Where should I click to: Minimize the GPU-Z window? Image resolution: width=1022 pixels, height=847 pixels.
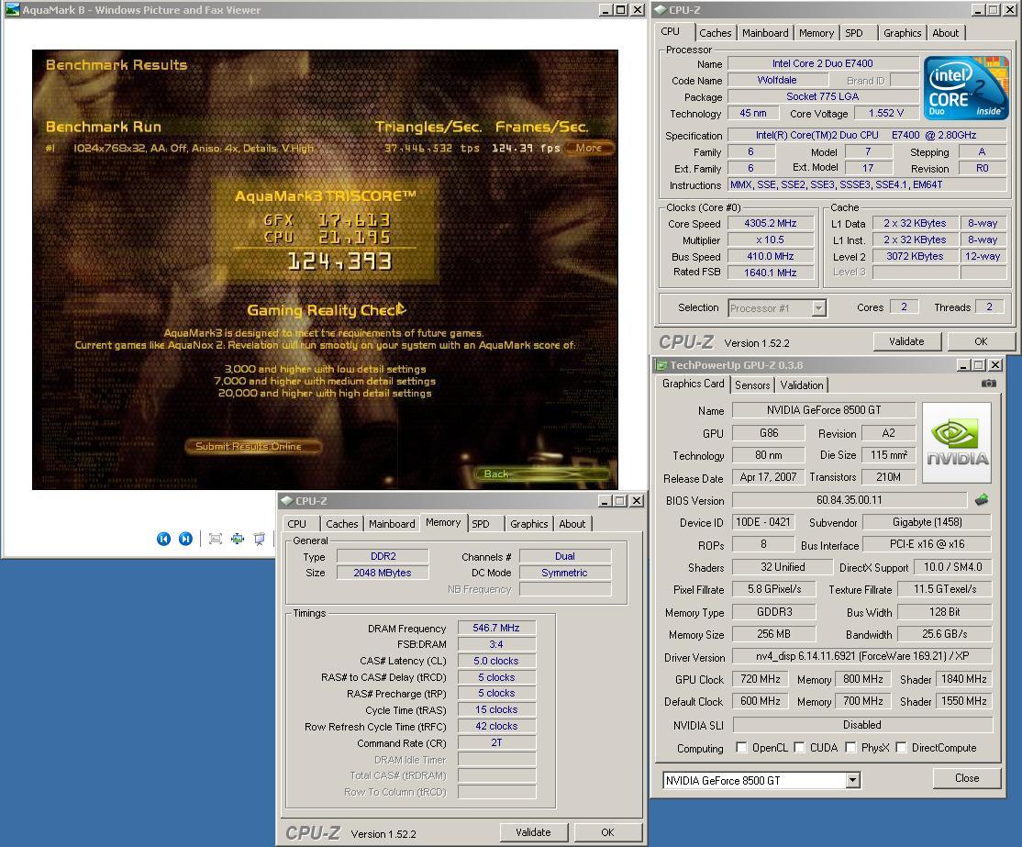tap(964, 365)
